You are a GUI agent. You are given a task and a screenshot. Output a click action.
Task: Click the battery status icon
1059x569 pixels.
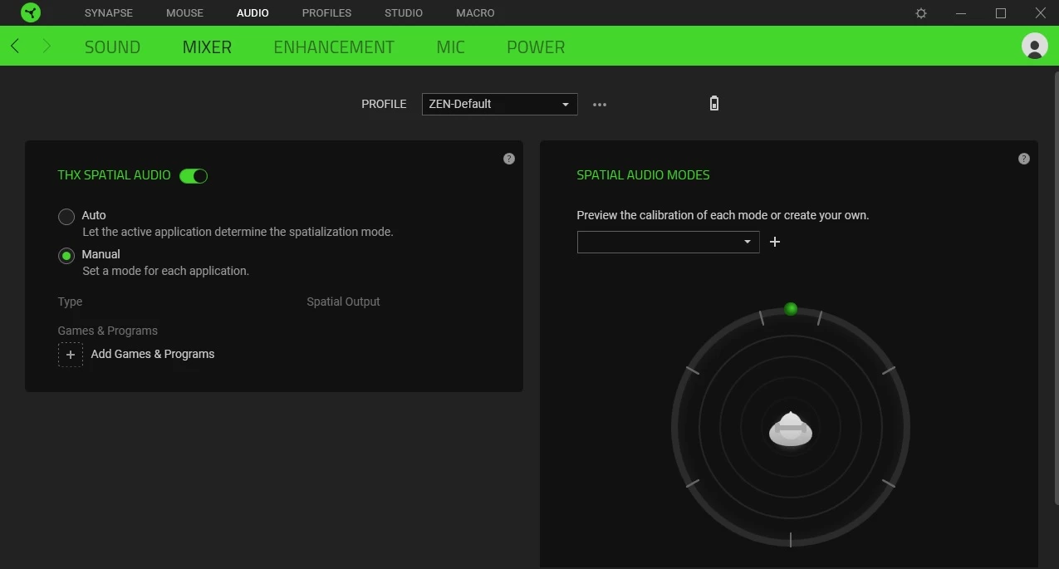tap(714, 103)
